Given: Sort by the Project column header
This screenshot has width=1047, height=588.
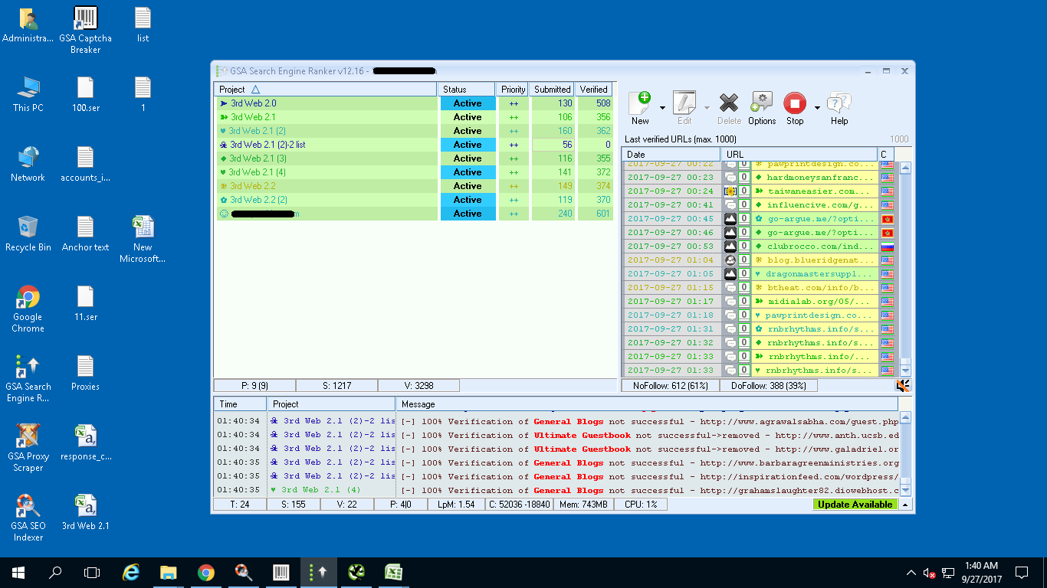Looking at the screenshot, I should pyautogui.click(x=325, y=90).
